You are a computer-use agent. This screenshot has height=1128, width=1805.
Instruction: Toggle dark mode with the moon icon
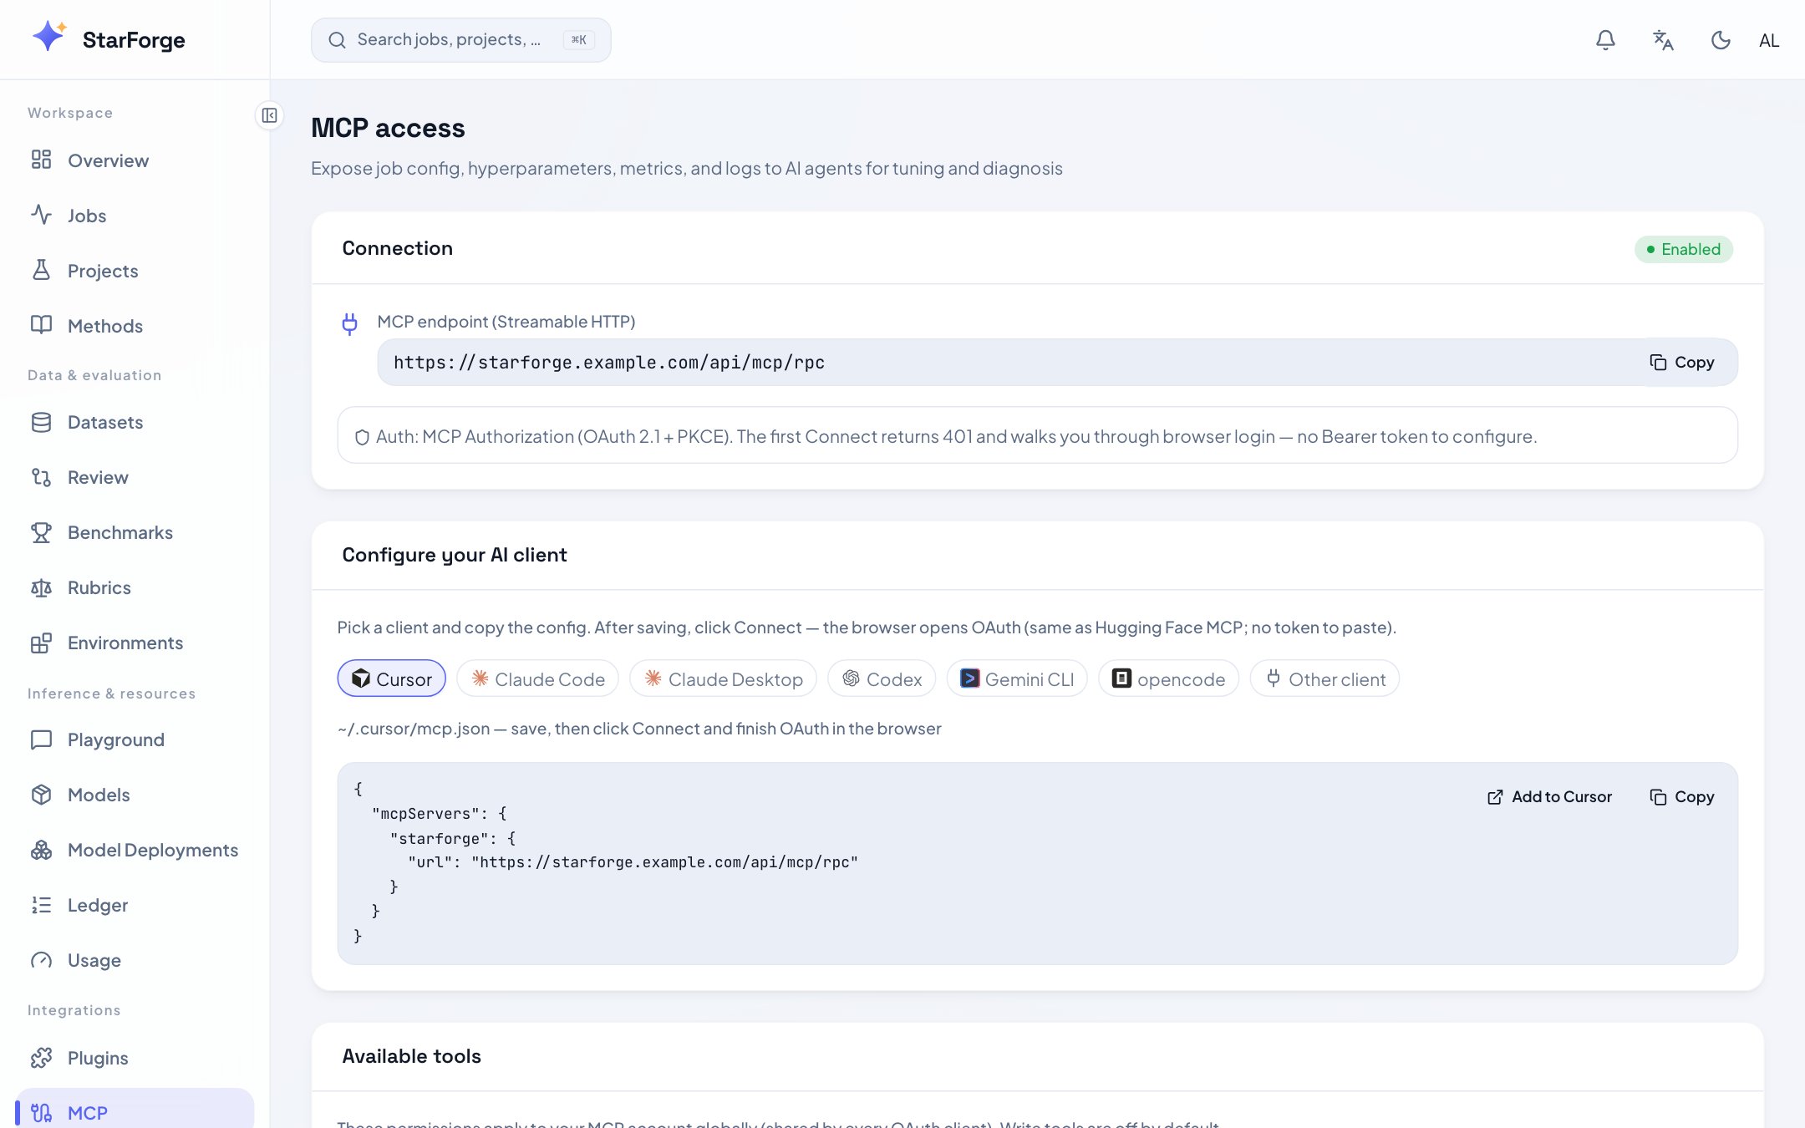(x=1720, y=40)
